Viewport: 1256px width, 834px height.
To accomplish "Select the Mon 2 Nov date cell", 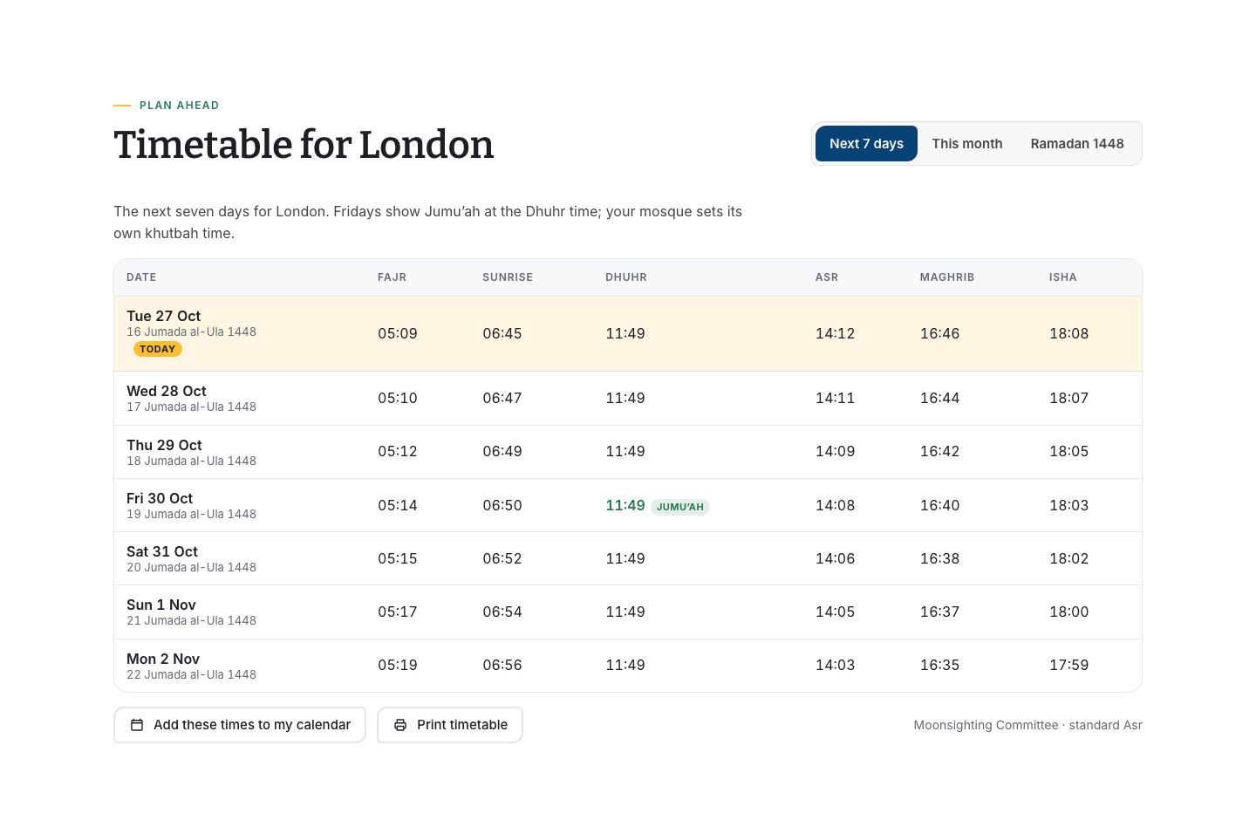I will point(240,666).
